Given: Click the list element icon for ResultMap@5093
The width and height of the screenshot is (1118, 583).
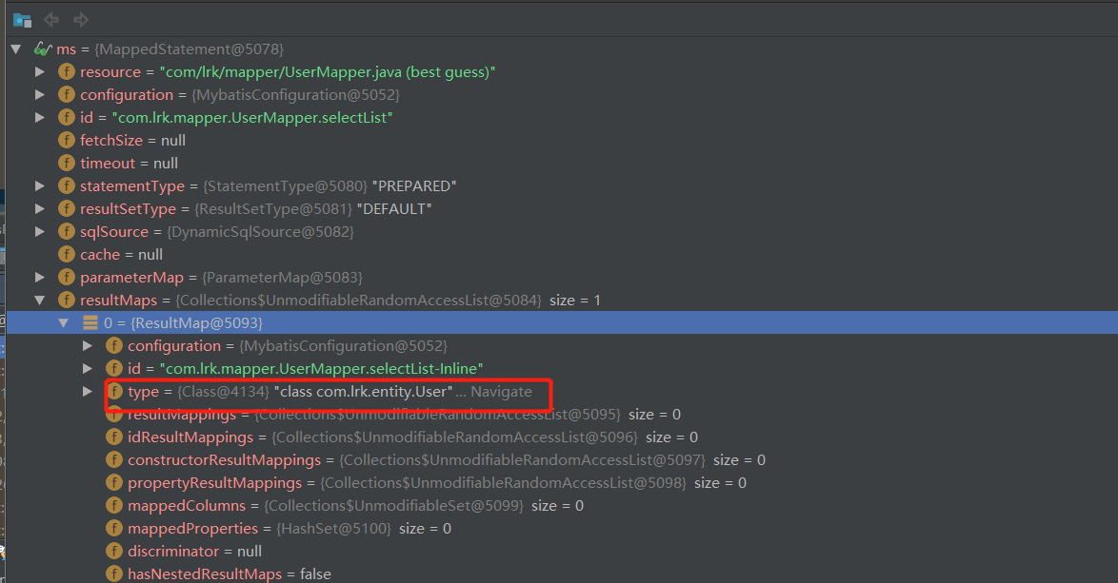Looking at the screenshot, I should point(90,323).
